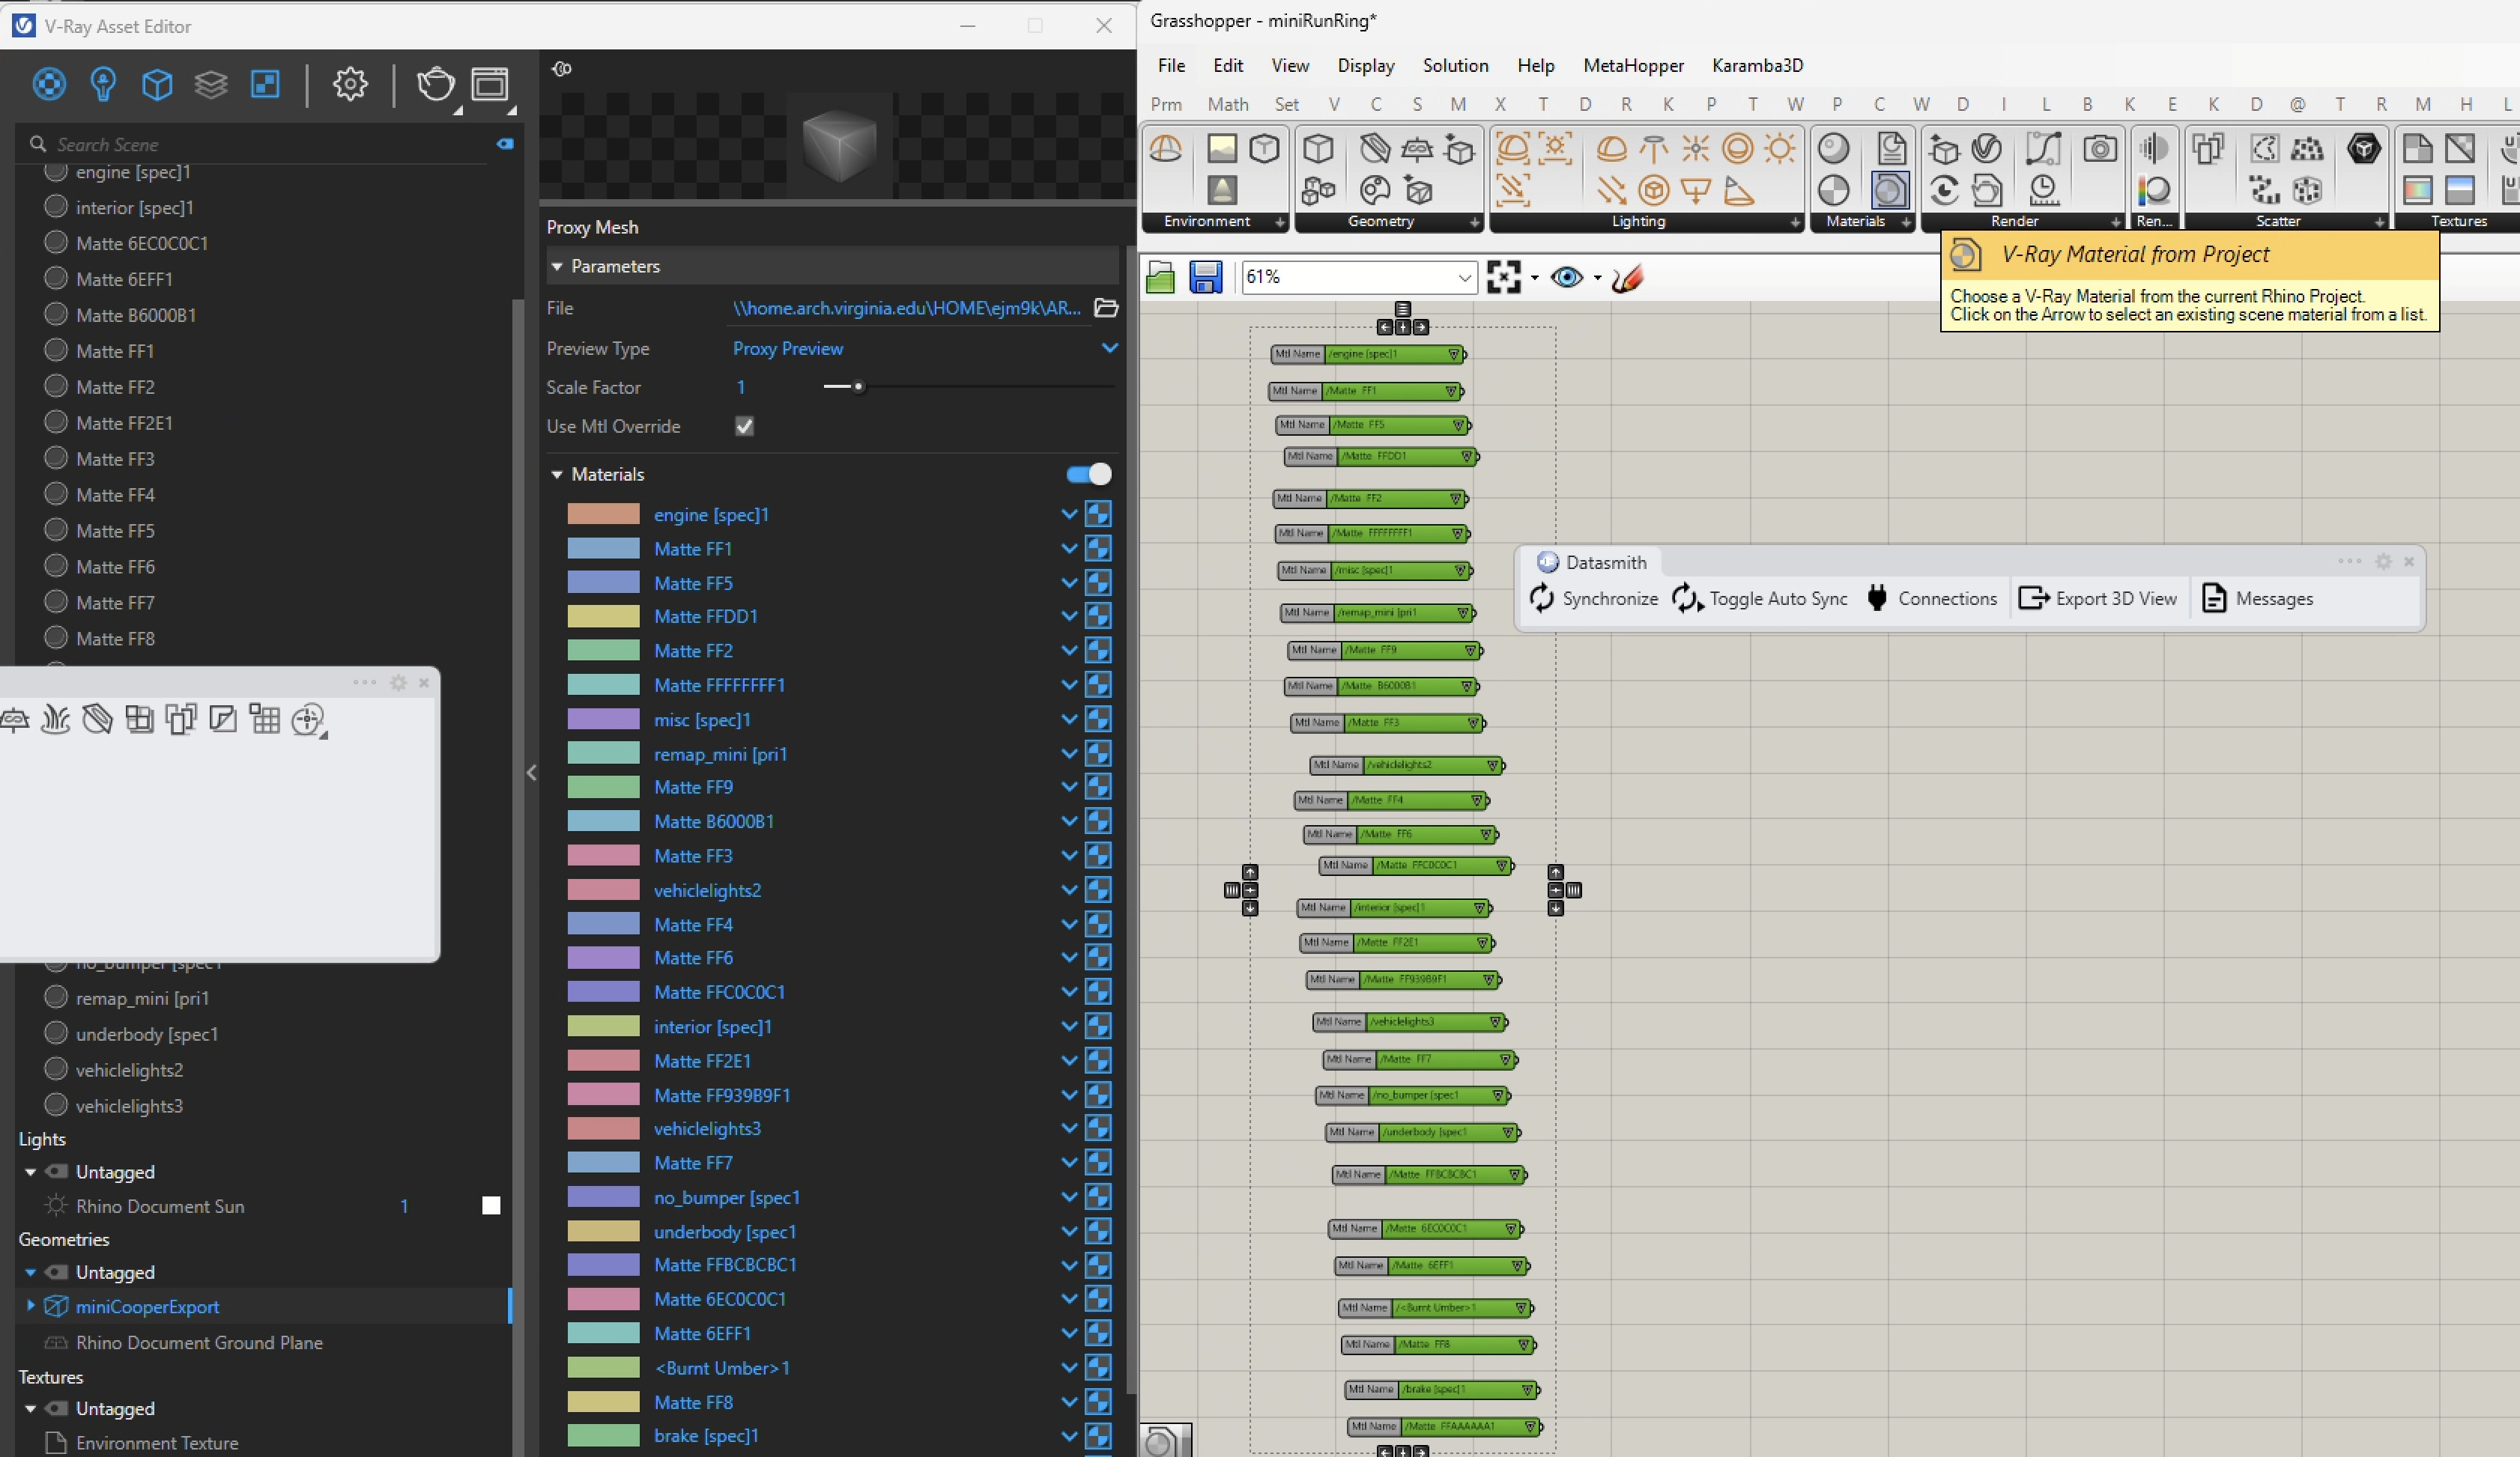Click Datasmith toolbar settings gear
Viewport: 2520px width, 1457px height.
tap(2383, 562)
